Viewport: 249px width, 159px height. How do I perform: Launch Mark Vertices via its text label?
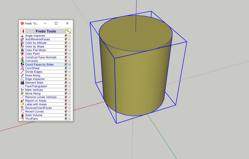(x=34, y=90)
